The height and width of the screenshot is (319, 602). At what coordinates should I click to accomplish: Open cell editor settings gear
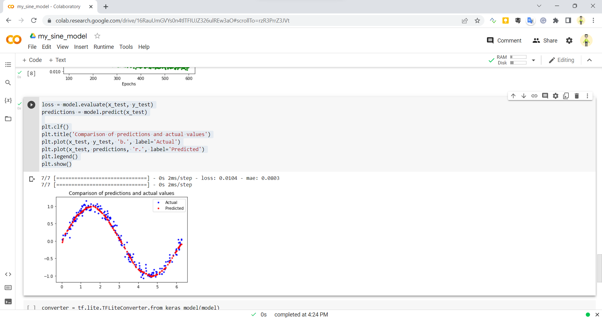[x=556, y=96]
